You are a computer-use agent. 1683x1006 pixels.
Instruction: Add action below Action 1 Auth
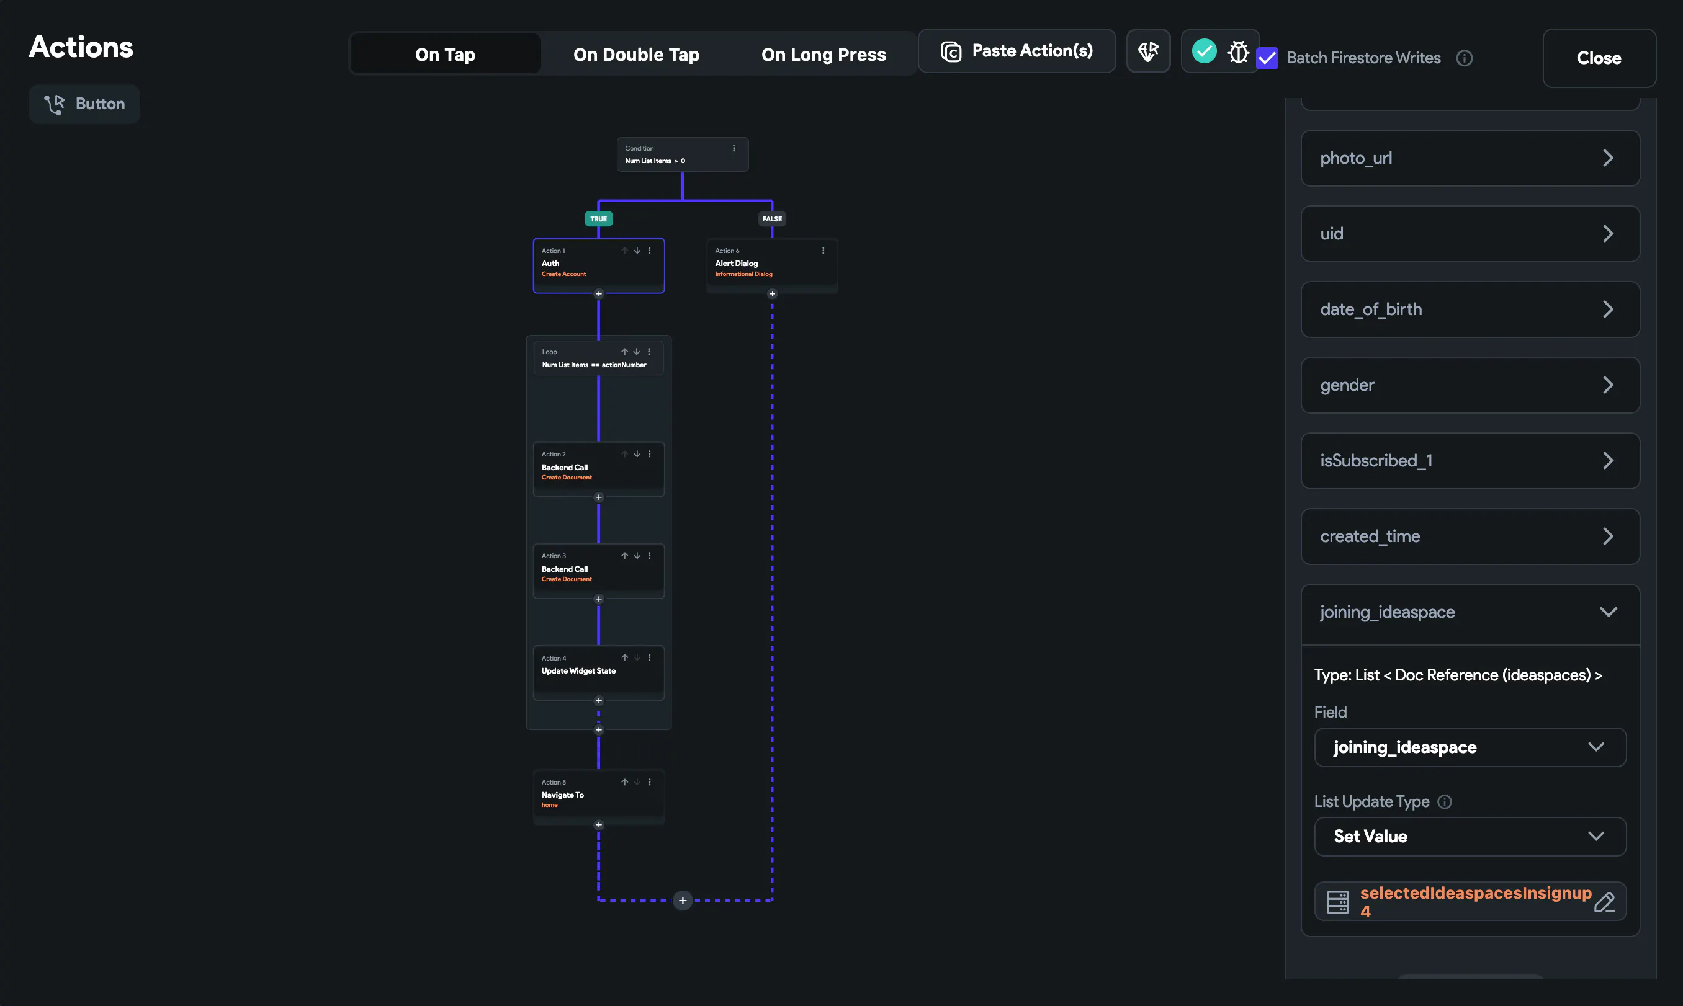tap(598, 294)
